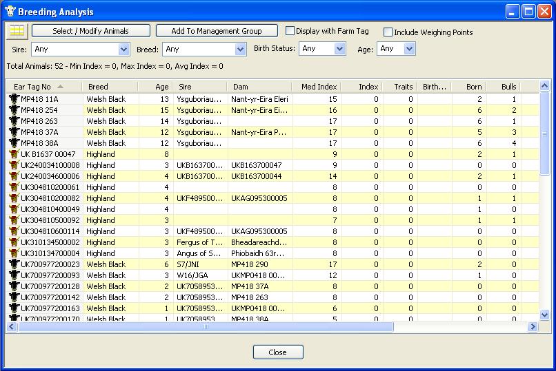The height and width of the screenshot is (371, 556).
Task: Open the Birth Status dropdown
Action: [x=339, y=48]
